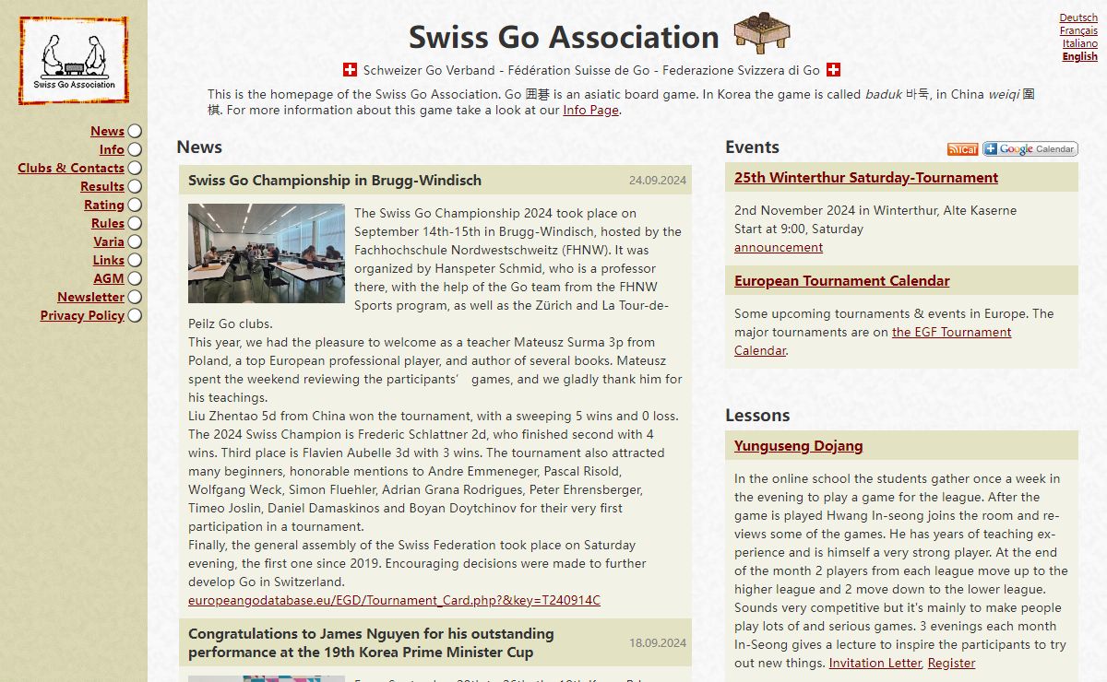Click the stone beside Rating
The image size is (1107, 682).
point(135,206)
